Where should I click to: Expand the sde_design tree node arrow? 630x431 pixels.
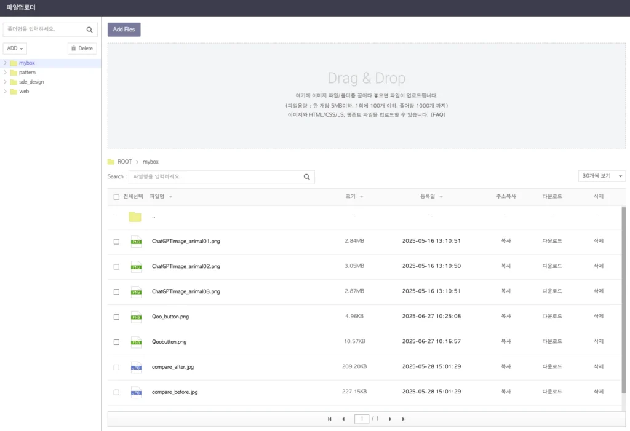point(5,82)
